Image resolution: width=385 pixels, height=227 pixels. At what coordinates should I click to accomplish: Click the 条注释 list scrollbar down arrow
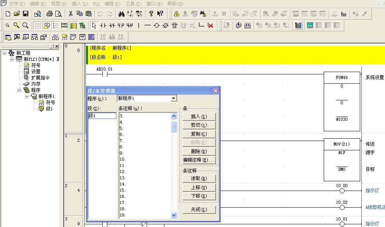(x=174, y=215)
